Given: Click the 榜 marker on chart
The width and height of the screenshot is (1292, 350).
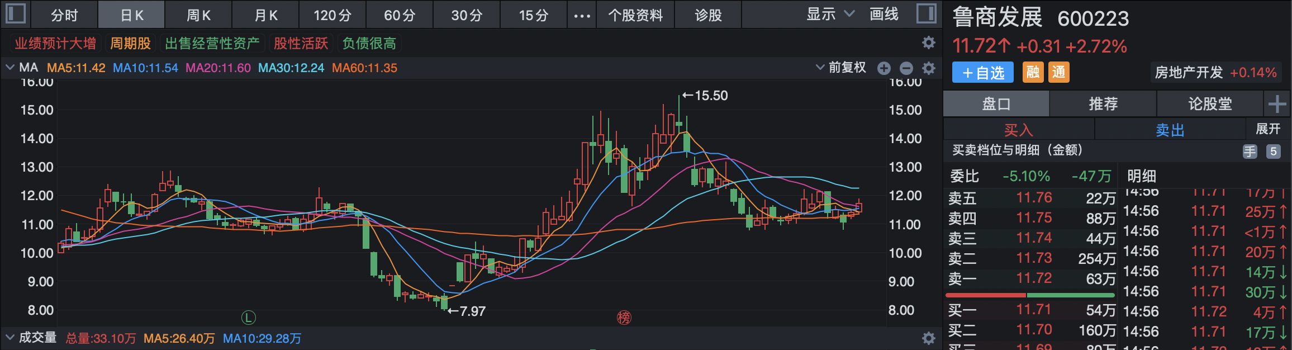Looking at the screenshot, I should click(x=624, y=318).
